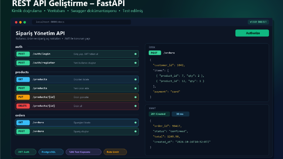Click the PostgreSQL tag pill

pos(51,152)
